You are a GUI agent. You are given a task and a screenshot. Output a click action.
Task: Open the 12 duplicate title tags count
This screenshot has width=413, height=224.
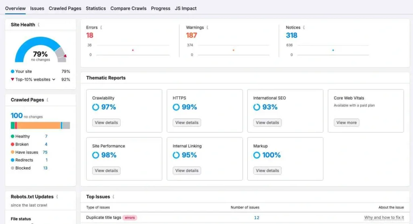pyautogui.click(x=257, y=218)
